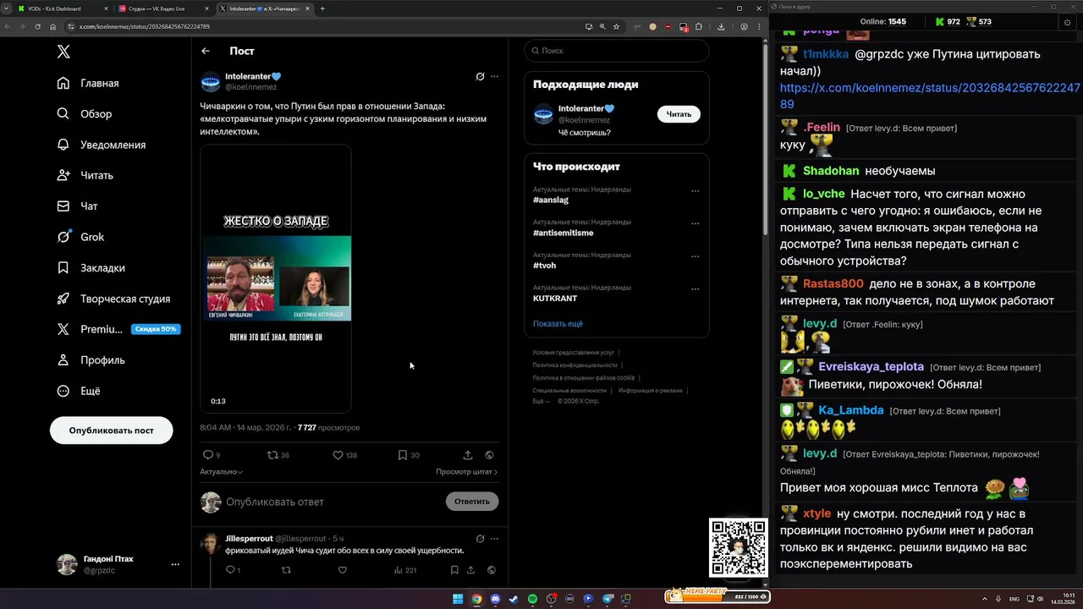This screenshot has height=609, width=1083.
Task: Open options for #antisemitisme trend
Action: click(695, 223)
